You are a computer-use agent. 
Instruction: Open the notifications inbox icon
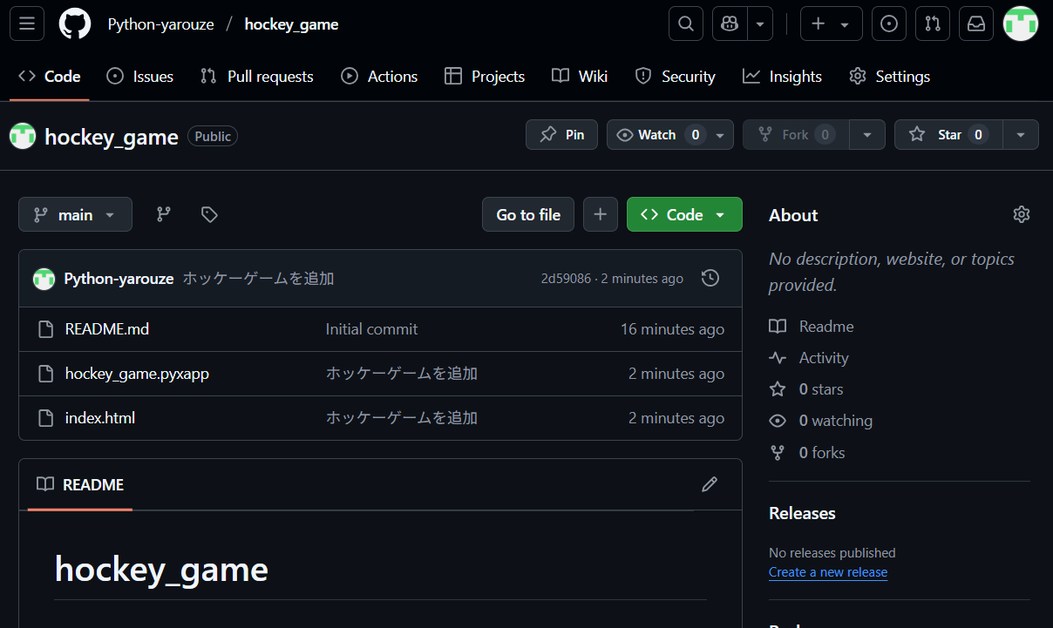(x=976, y=24)
